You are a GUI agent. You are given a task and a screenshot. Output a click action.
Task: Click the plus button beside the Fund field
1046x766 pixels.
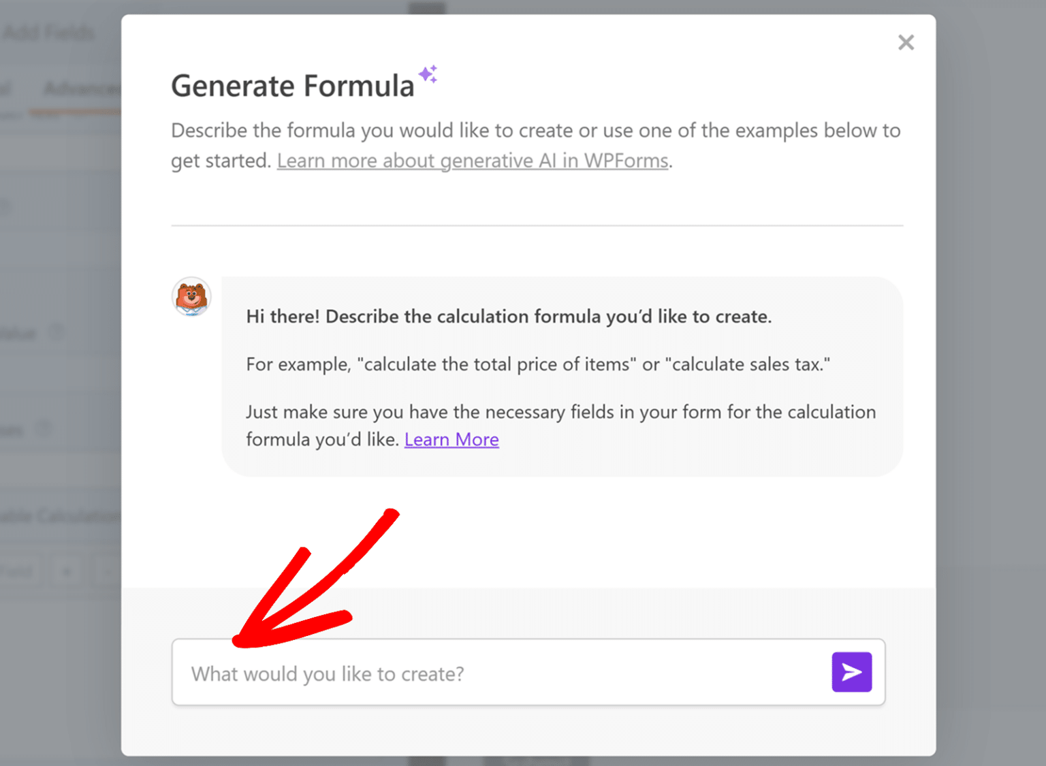coord(66,571)
